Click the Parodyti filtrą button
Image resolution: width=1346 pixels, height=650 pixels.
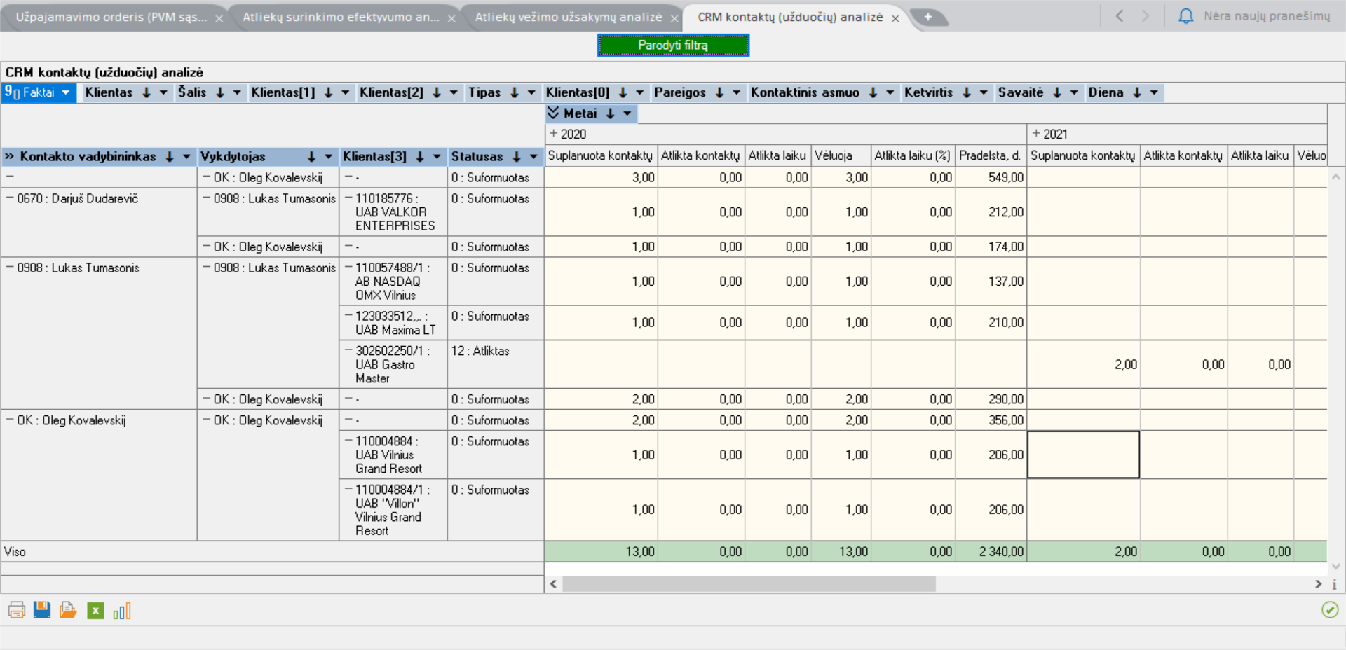pyautogui.click(x=673, y=46)
